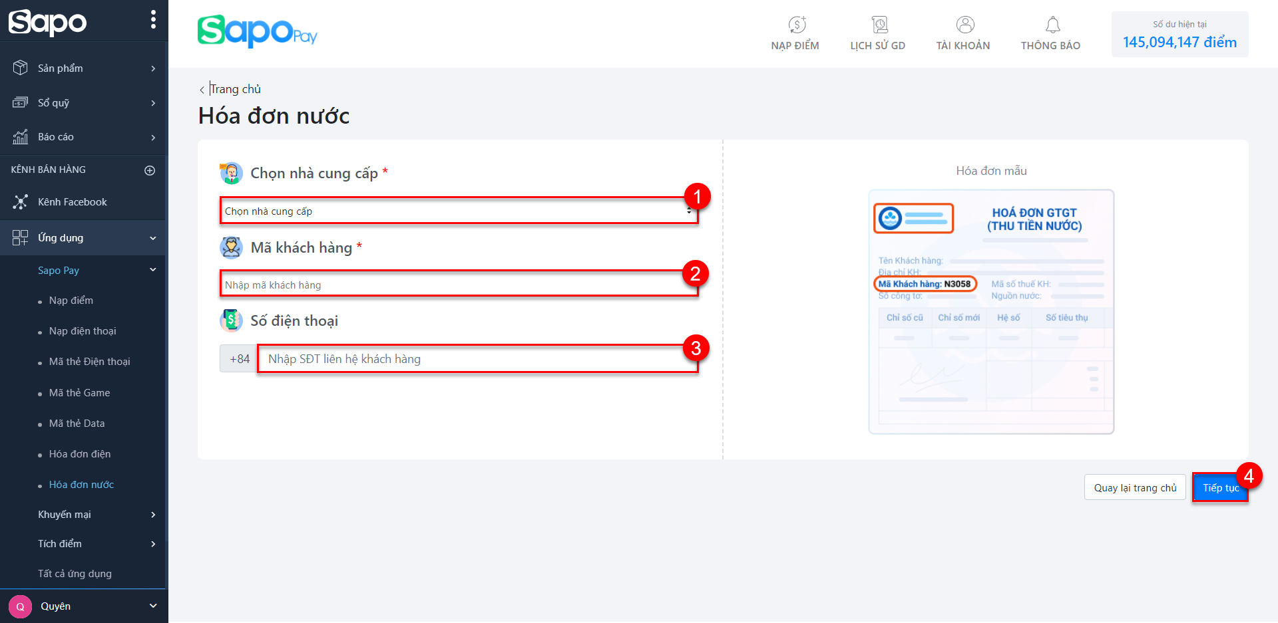
Task: Click the Sổ quỹ cash icon
Action: [21, 102]
